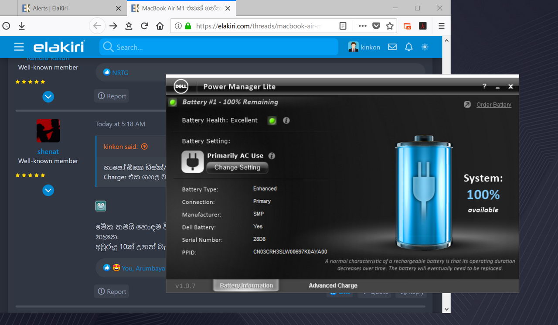
Task: Open the NRTG like link
Action: tap(120, 72)
